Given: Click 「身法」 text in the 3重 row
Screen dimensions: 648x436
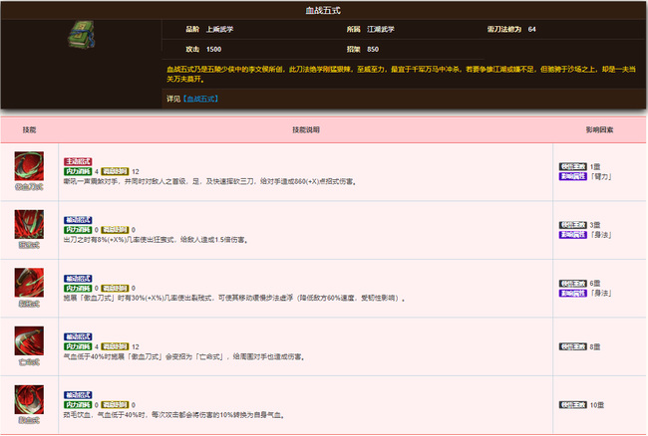Looking at the screenshot, I should tap(601, 235).
